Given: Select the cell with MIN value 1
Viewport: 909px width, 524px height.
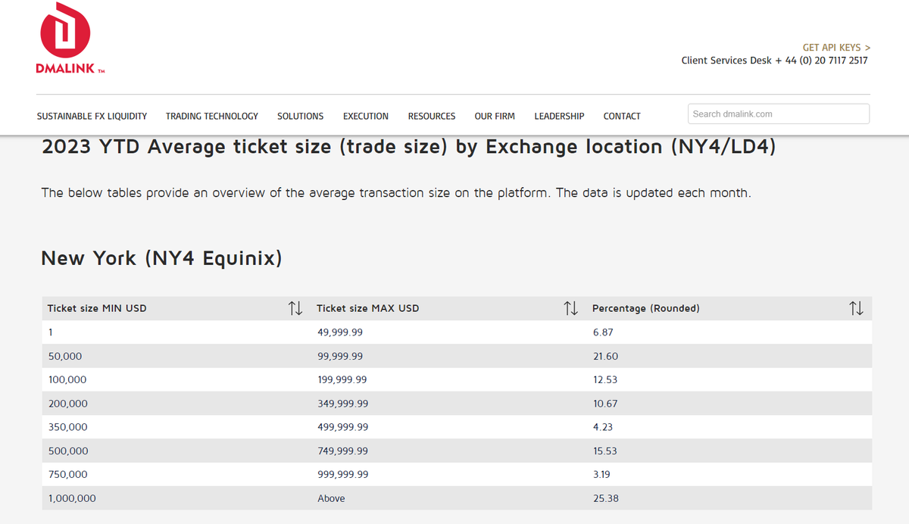Looking at the screenshot, I should [x=176, y=332].
